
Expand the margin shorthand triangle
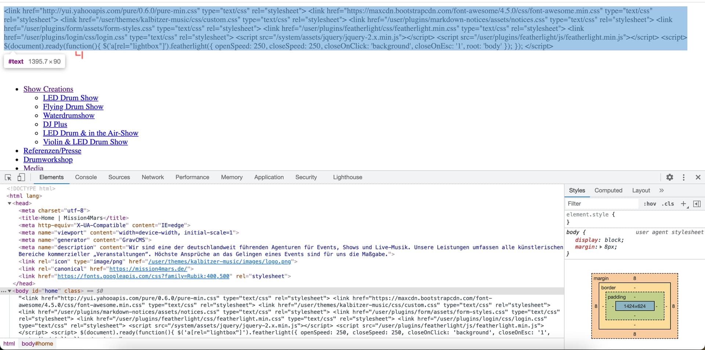click(x=601, y=247)
